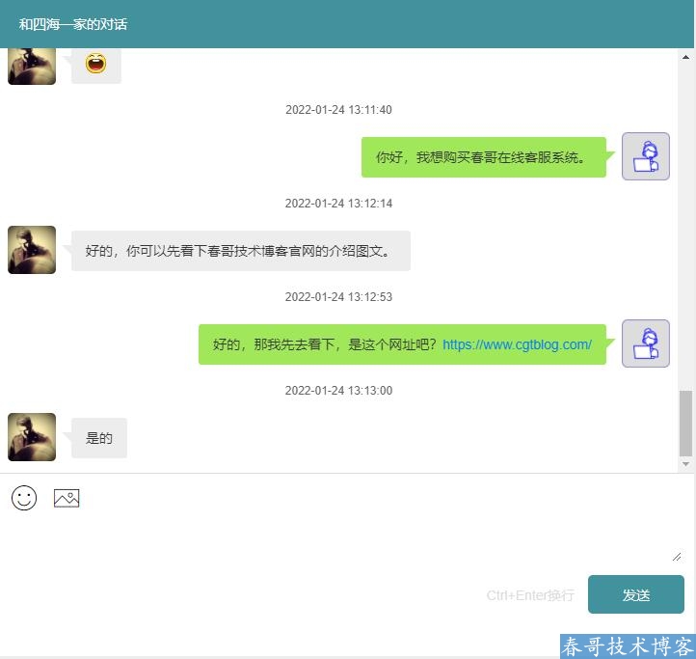Screen dimensions: 696x659
Task: Click customer avatar beside the cgtblog link message
Action: tap(645, 343)
